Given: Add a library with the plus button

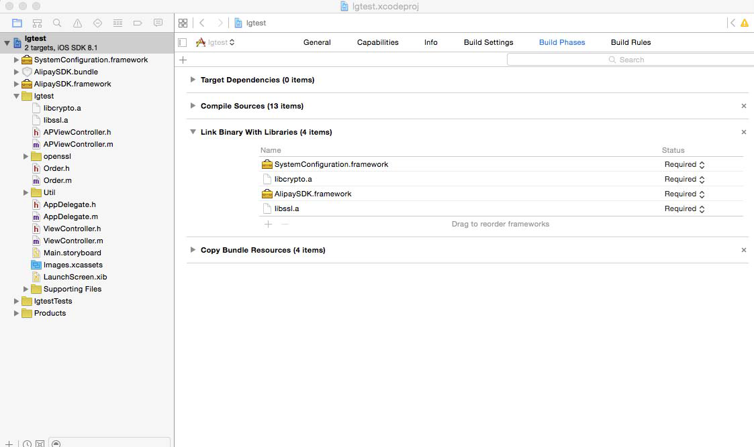Looking at the screenshot, I should point(269,224).
